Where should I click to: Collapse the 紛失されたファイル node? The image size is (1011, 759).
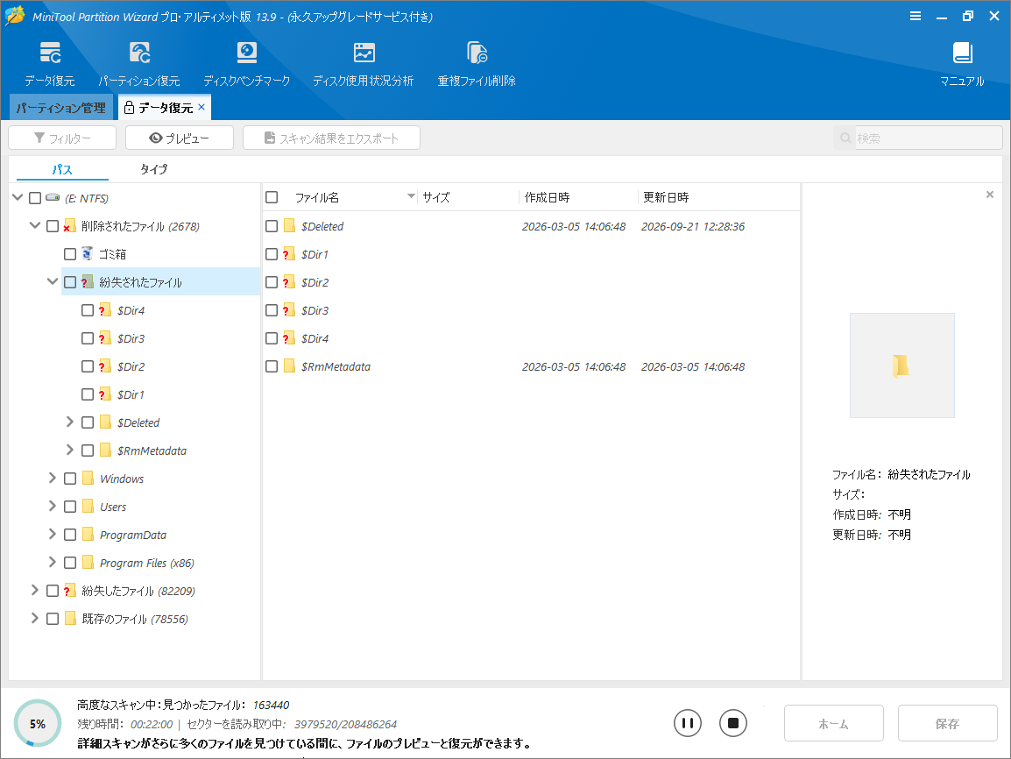[x=53, y=281]
